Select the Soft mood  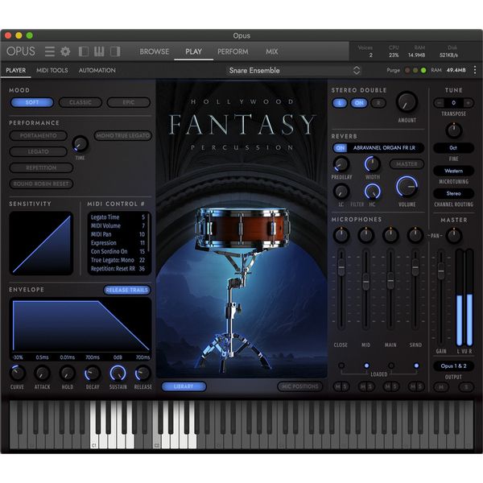coord(32,102)
